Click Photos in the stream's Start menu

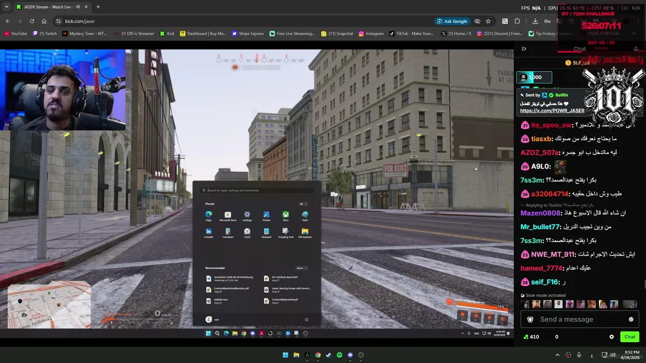click(x=266, y=216)
